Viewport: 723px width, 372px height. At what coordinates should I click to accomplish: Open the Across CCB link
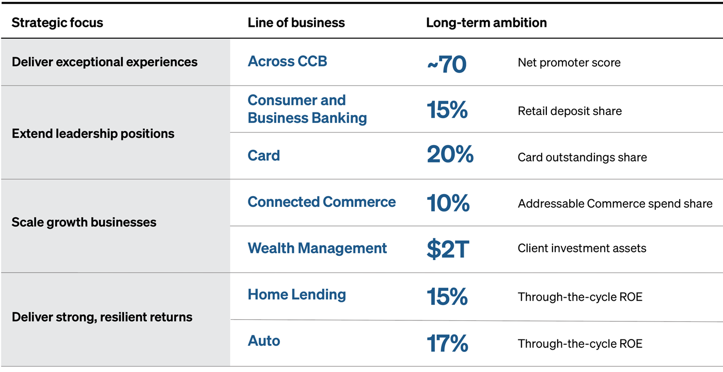coord(287,61)
